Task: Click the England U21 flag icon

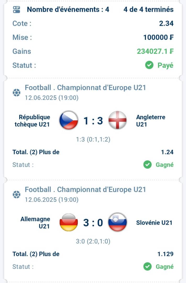Action: coord(117,120)
